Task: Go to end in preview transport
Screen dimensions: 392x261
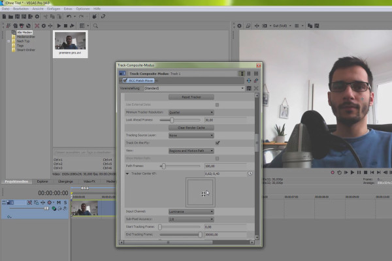Action: [379, 172]
